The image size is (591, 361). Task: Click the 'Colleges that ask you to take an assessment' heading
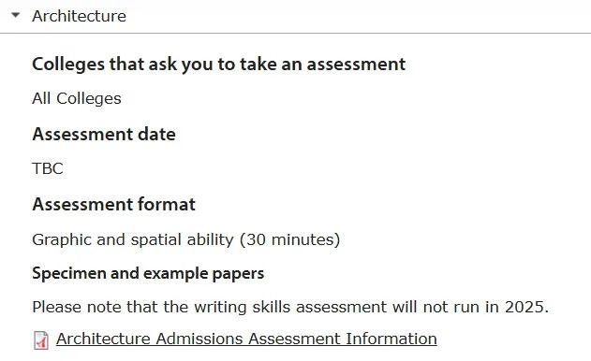click(219, 64)
